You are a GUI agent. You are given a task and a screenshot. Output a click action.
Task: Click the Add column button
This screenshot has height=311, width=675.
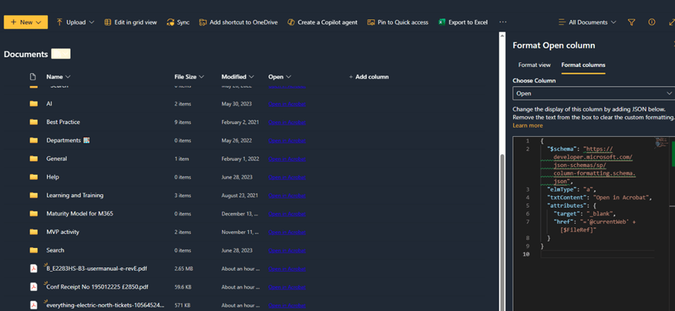(368, 77)
